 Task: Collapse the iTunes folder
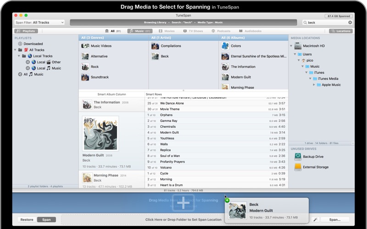point(306,72)
